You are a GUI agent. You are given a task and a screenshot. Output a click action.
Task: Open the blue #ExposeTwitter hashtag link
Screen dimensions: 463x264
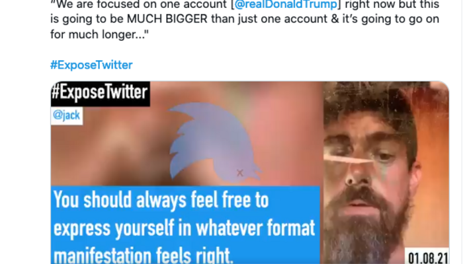91,65
